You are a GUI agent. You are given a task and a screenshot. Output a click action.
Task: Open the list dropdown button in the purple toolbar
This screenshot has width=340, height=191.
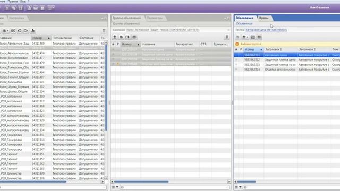[x=50, y=8]
